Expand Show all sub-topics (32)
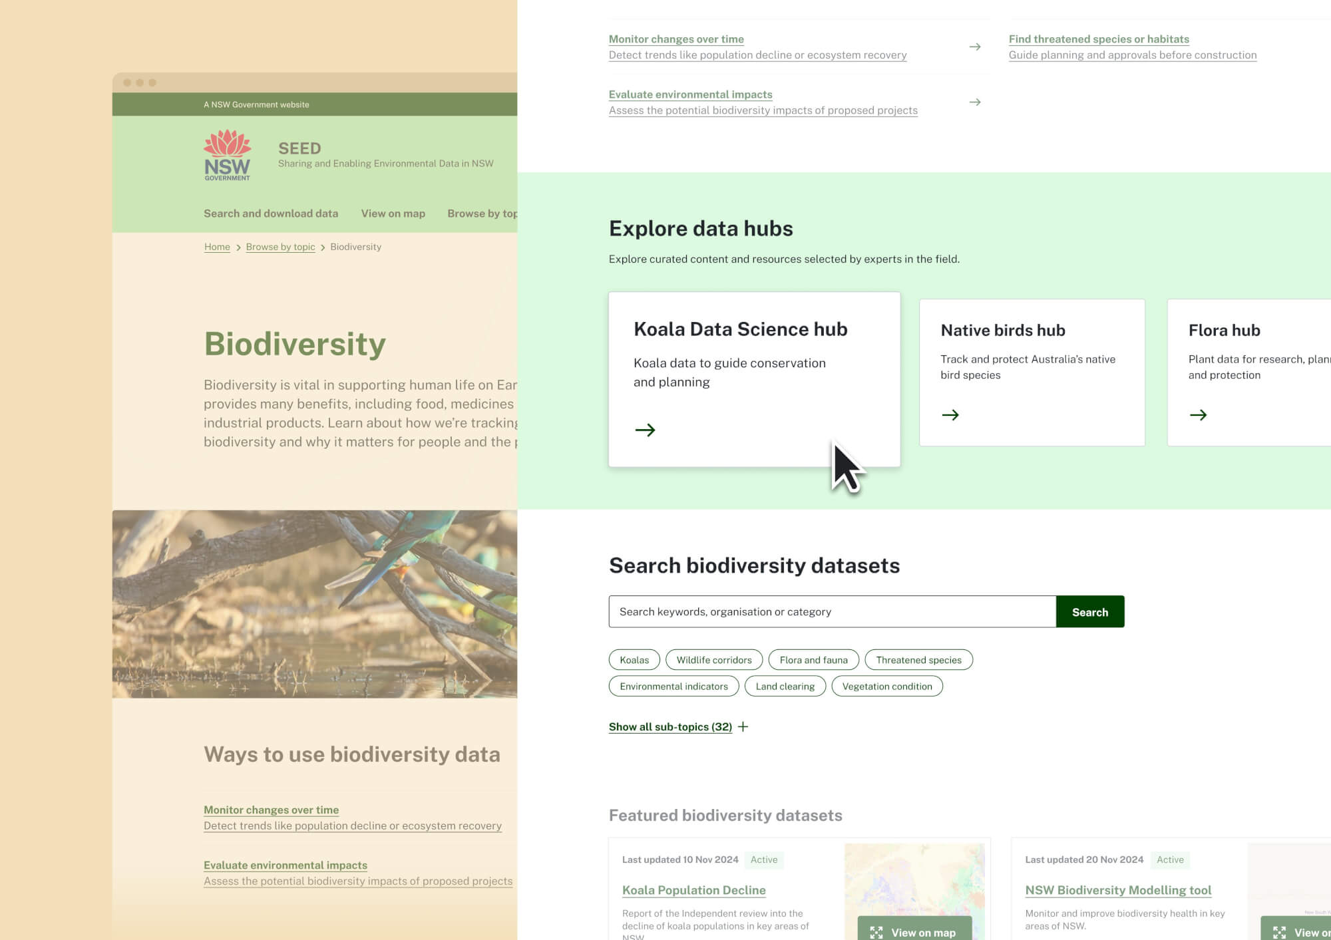Image resolution: width=1331 pixels, height=940 pixels. pyautogui.click(x=670, y=726)
